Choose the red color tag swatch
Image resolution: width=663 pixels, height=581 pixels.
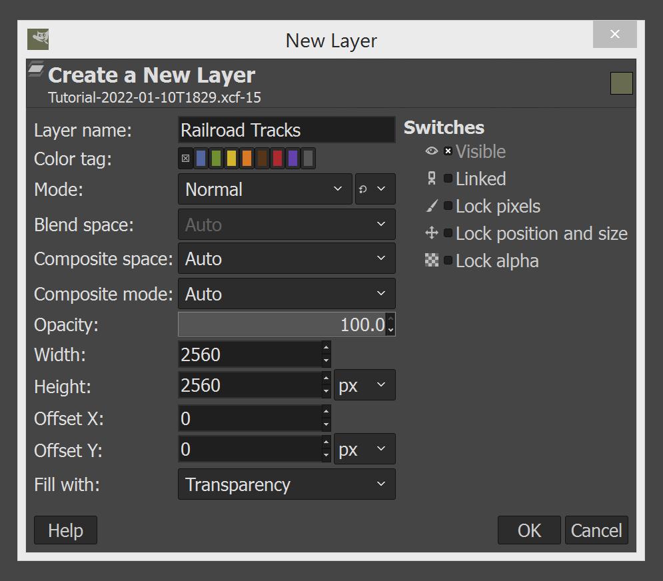277,159
